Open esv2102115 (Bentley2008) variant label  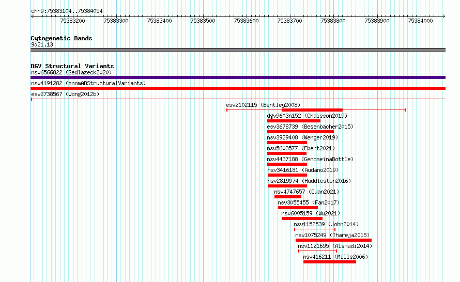point(263,105)
